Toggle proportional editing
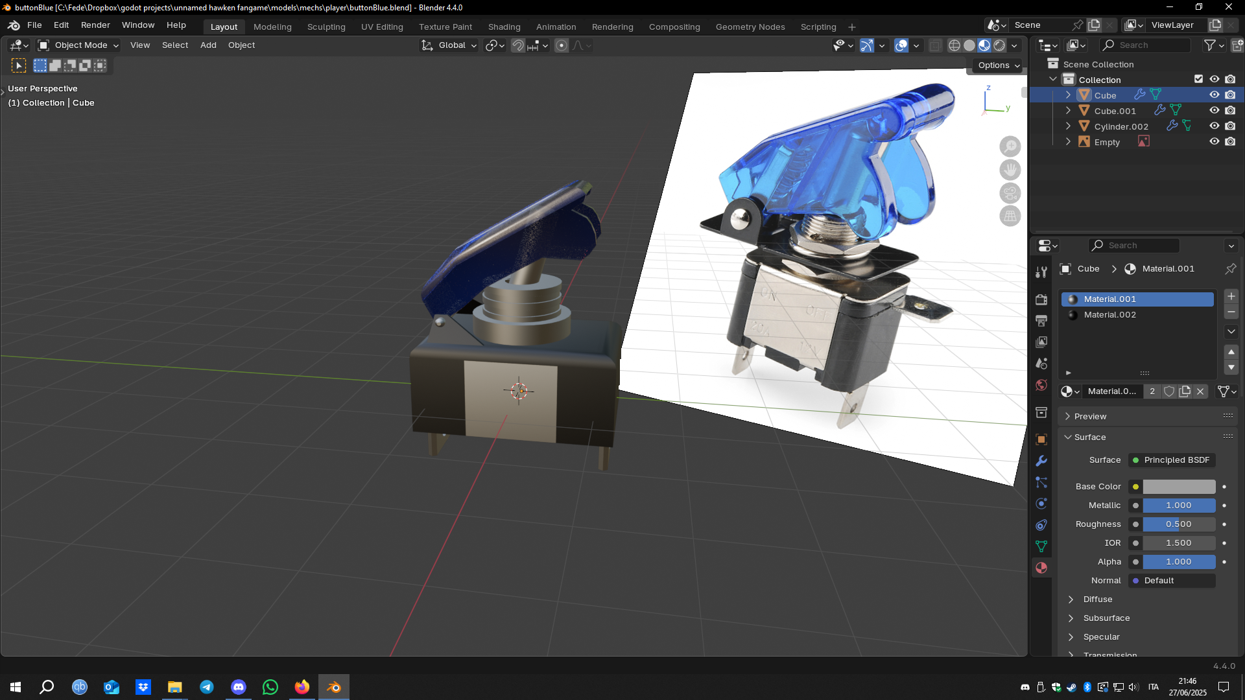Image resolution: width=1245 pixels, height=700 pixels. (x=562, y=45)
